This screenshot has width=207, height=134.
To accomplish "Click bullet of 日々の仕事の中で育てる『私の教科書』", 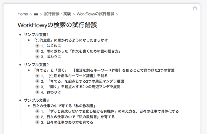I will 29,106.
